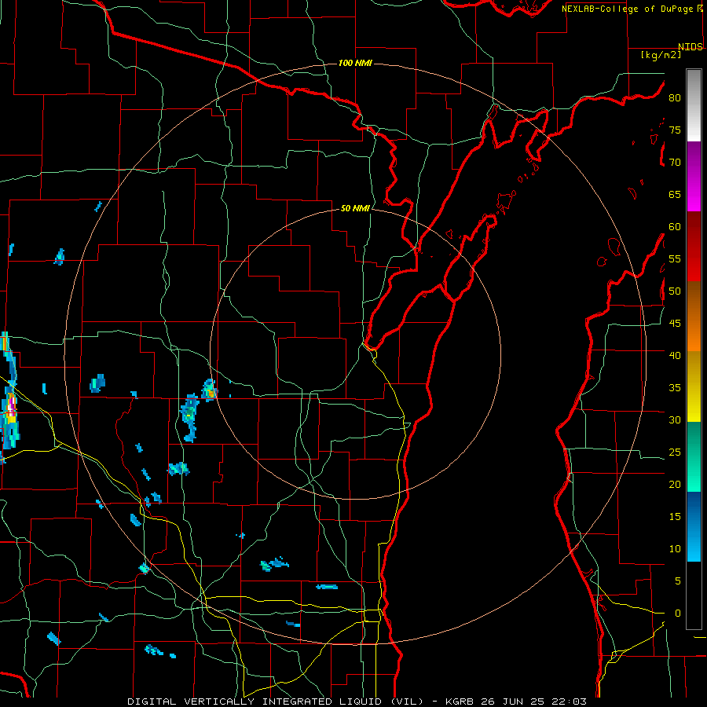Click the 80 value on the scale
Screen dimensions: 707x707
coord(675,98)
